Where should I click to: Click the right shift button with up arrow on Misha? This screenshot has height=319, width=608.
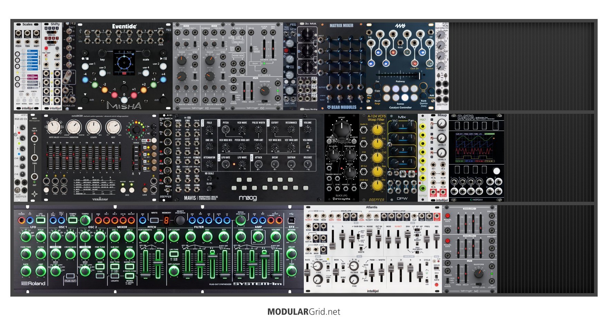163,100
